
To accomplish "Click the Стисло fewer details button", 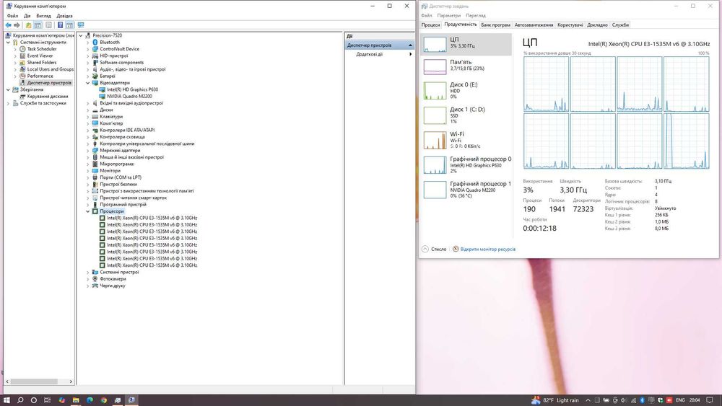I will tap(434, 250).
